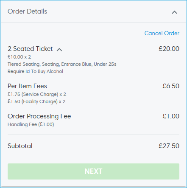Click the £6.50 fees amount
Viewport: 187px width, 188px height.
[x=171, y=86]
